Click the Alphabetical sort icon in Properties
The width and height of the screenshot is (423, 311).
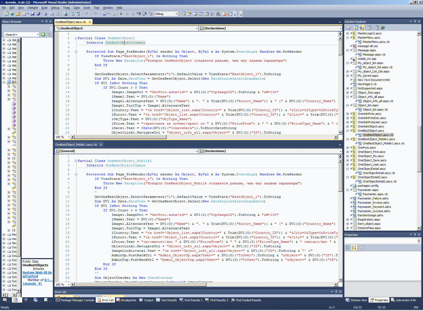[354, 248]
